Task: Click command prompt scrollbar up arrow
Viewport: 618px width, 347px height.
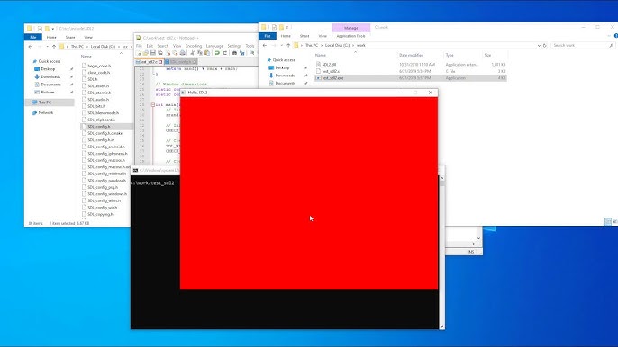Action: (441, 178)
